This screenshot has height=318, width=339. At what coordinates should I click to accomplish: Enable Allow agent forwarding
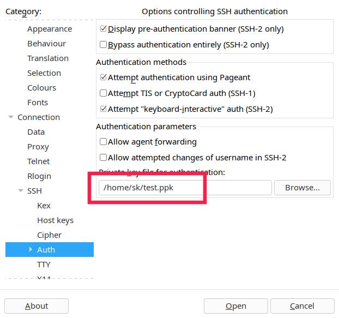(104, 142)
